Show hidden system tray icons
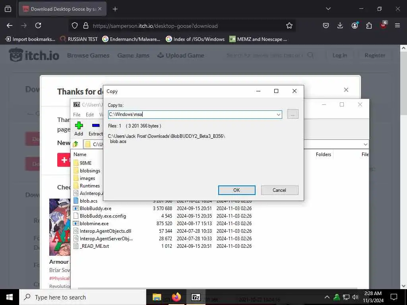Image resolution: width=407 pixels, height=305 pixels. tap(327, 297)
